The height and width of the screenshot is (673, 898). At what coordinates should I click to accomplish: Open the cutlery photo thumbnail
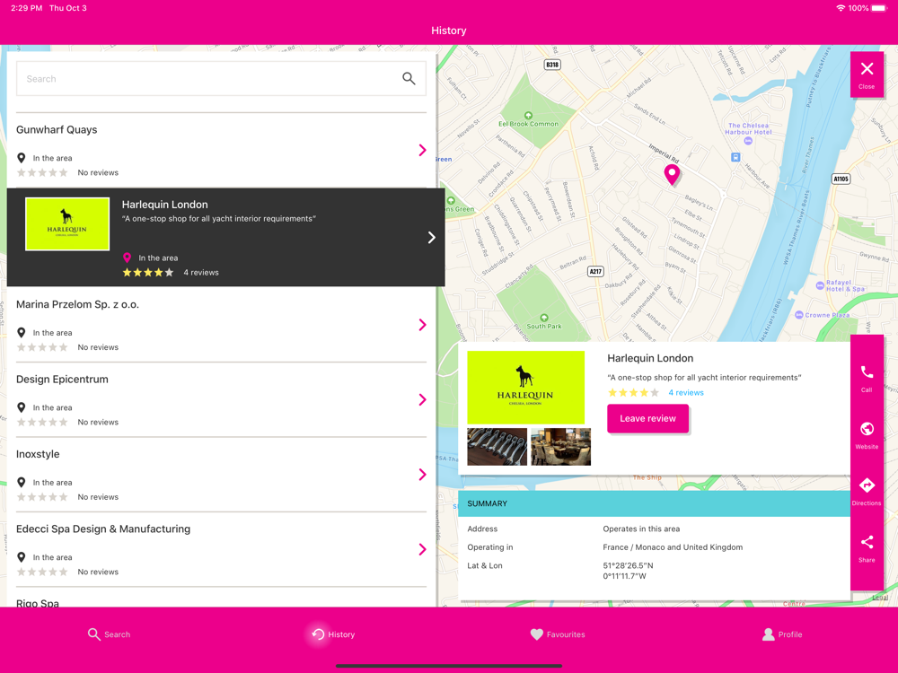(497, 446)
